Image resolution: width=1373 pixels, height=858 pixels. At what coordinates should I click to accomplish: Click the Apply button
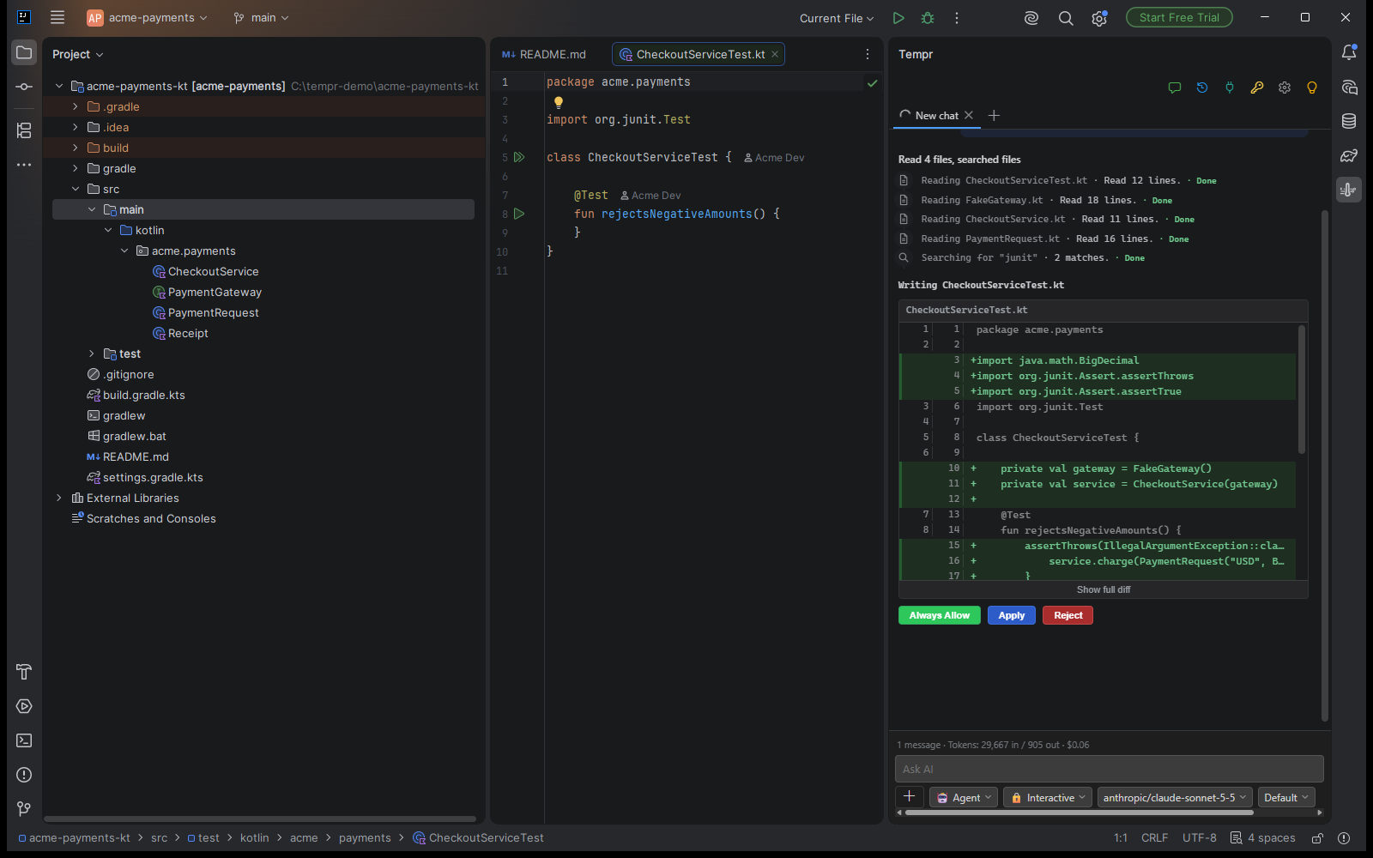1012,615
